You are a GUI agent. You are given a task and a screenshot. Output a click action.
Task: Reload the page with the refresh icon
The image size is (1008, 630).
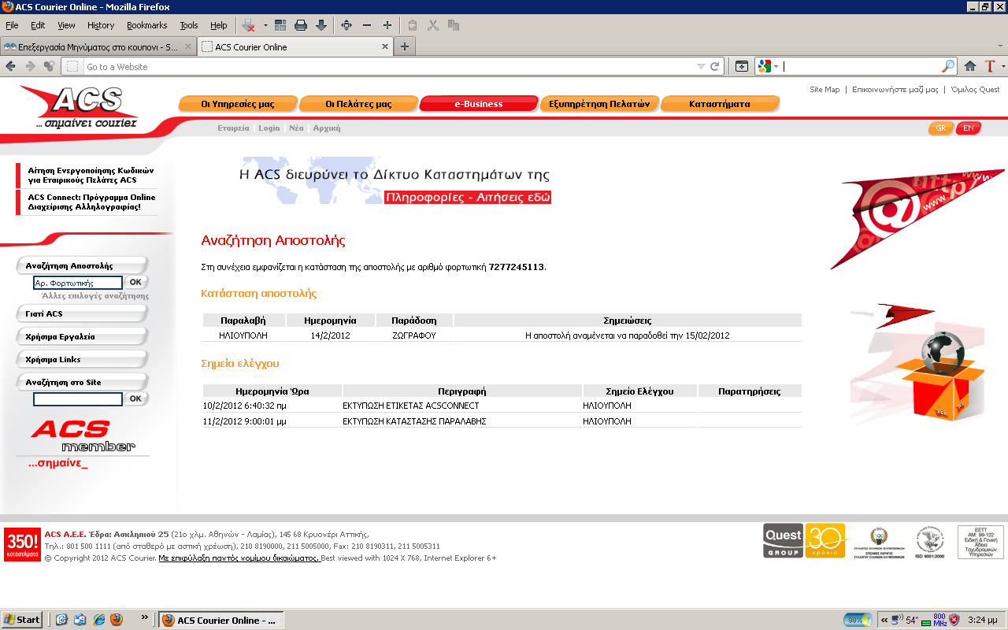(x=715, y=67)
